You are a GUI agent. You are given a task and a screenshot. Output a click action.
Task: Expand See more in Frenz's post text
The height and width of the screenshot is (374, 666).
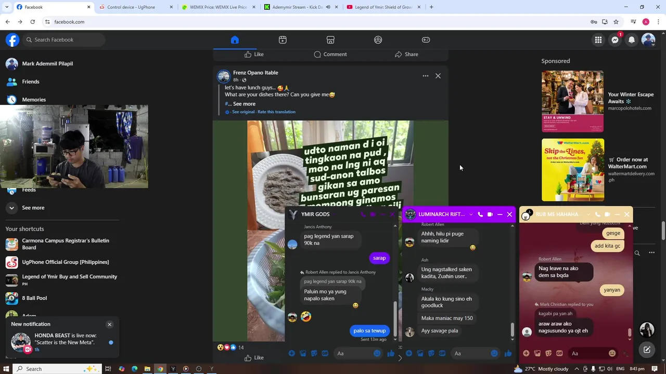(x=244, y=104)
